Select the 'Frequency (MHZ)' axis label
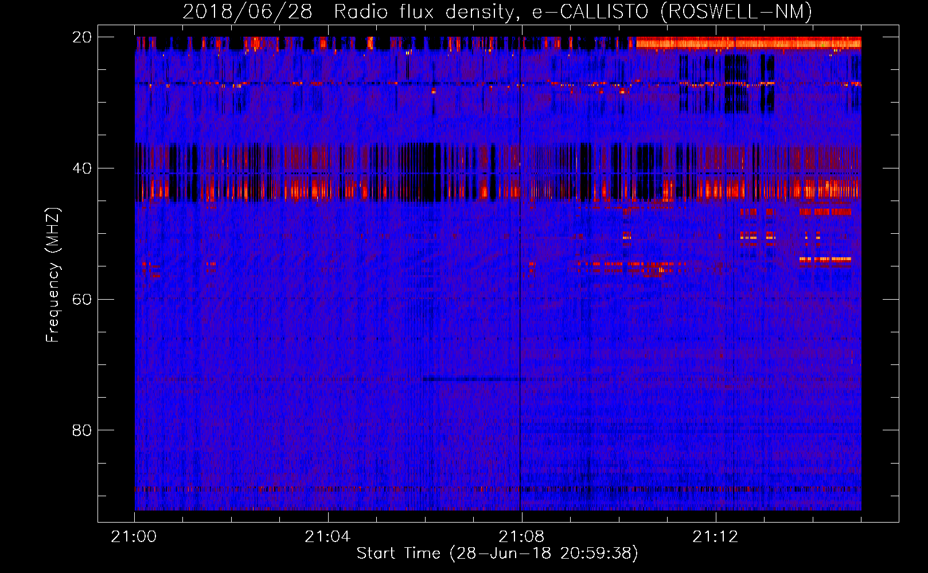This screenshot has height=573, width=928. pos(53,275)
